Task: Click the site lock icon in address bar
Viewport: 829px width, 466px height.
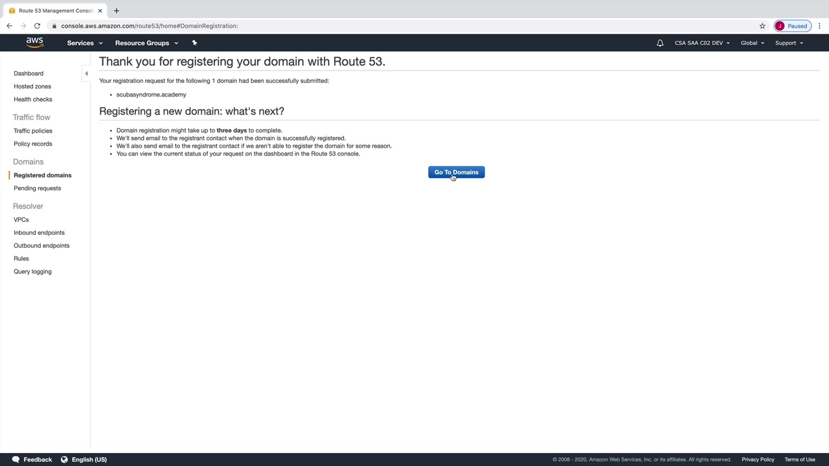Action: [54, 26]
